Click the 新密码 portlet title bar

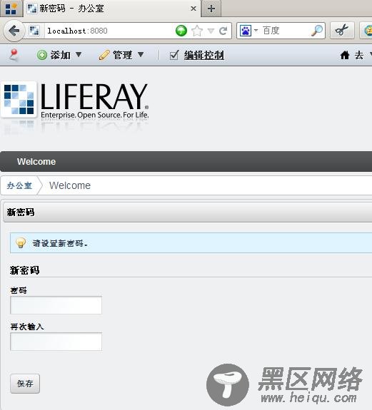[x=188, y=212]
